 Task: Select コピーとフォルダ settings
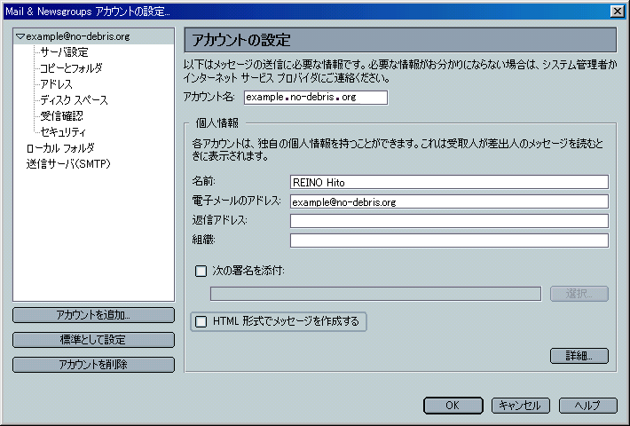(x=72, y=68)
